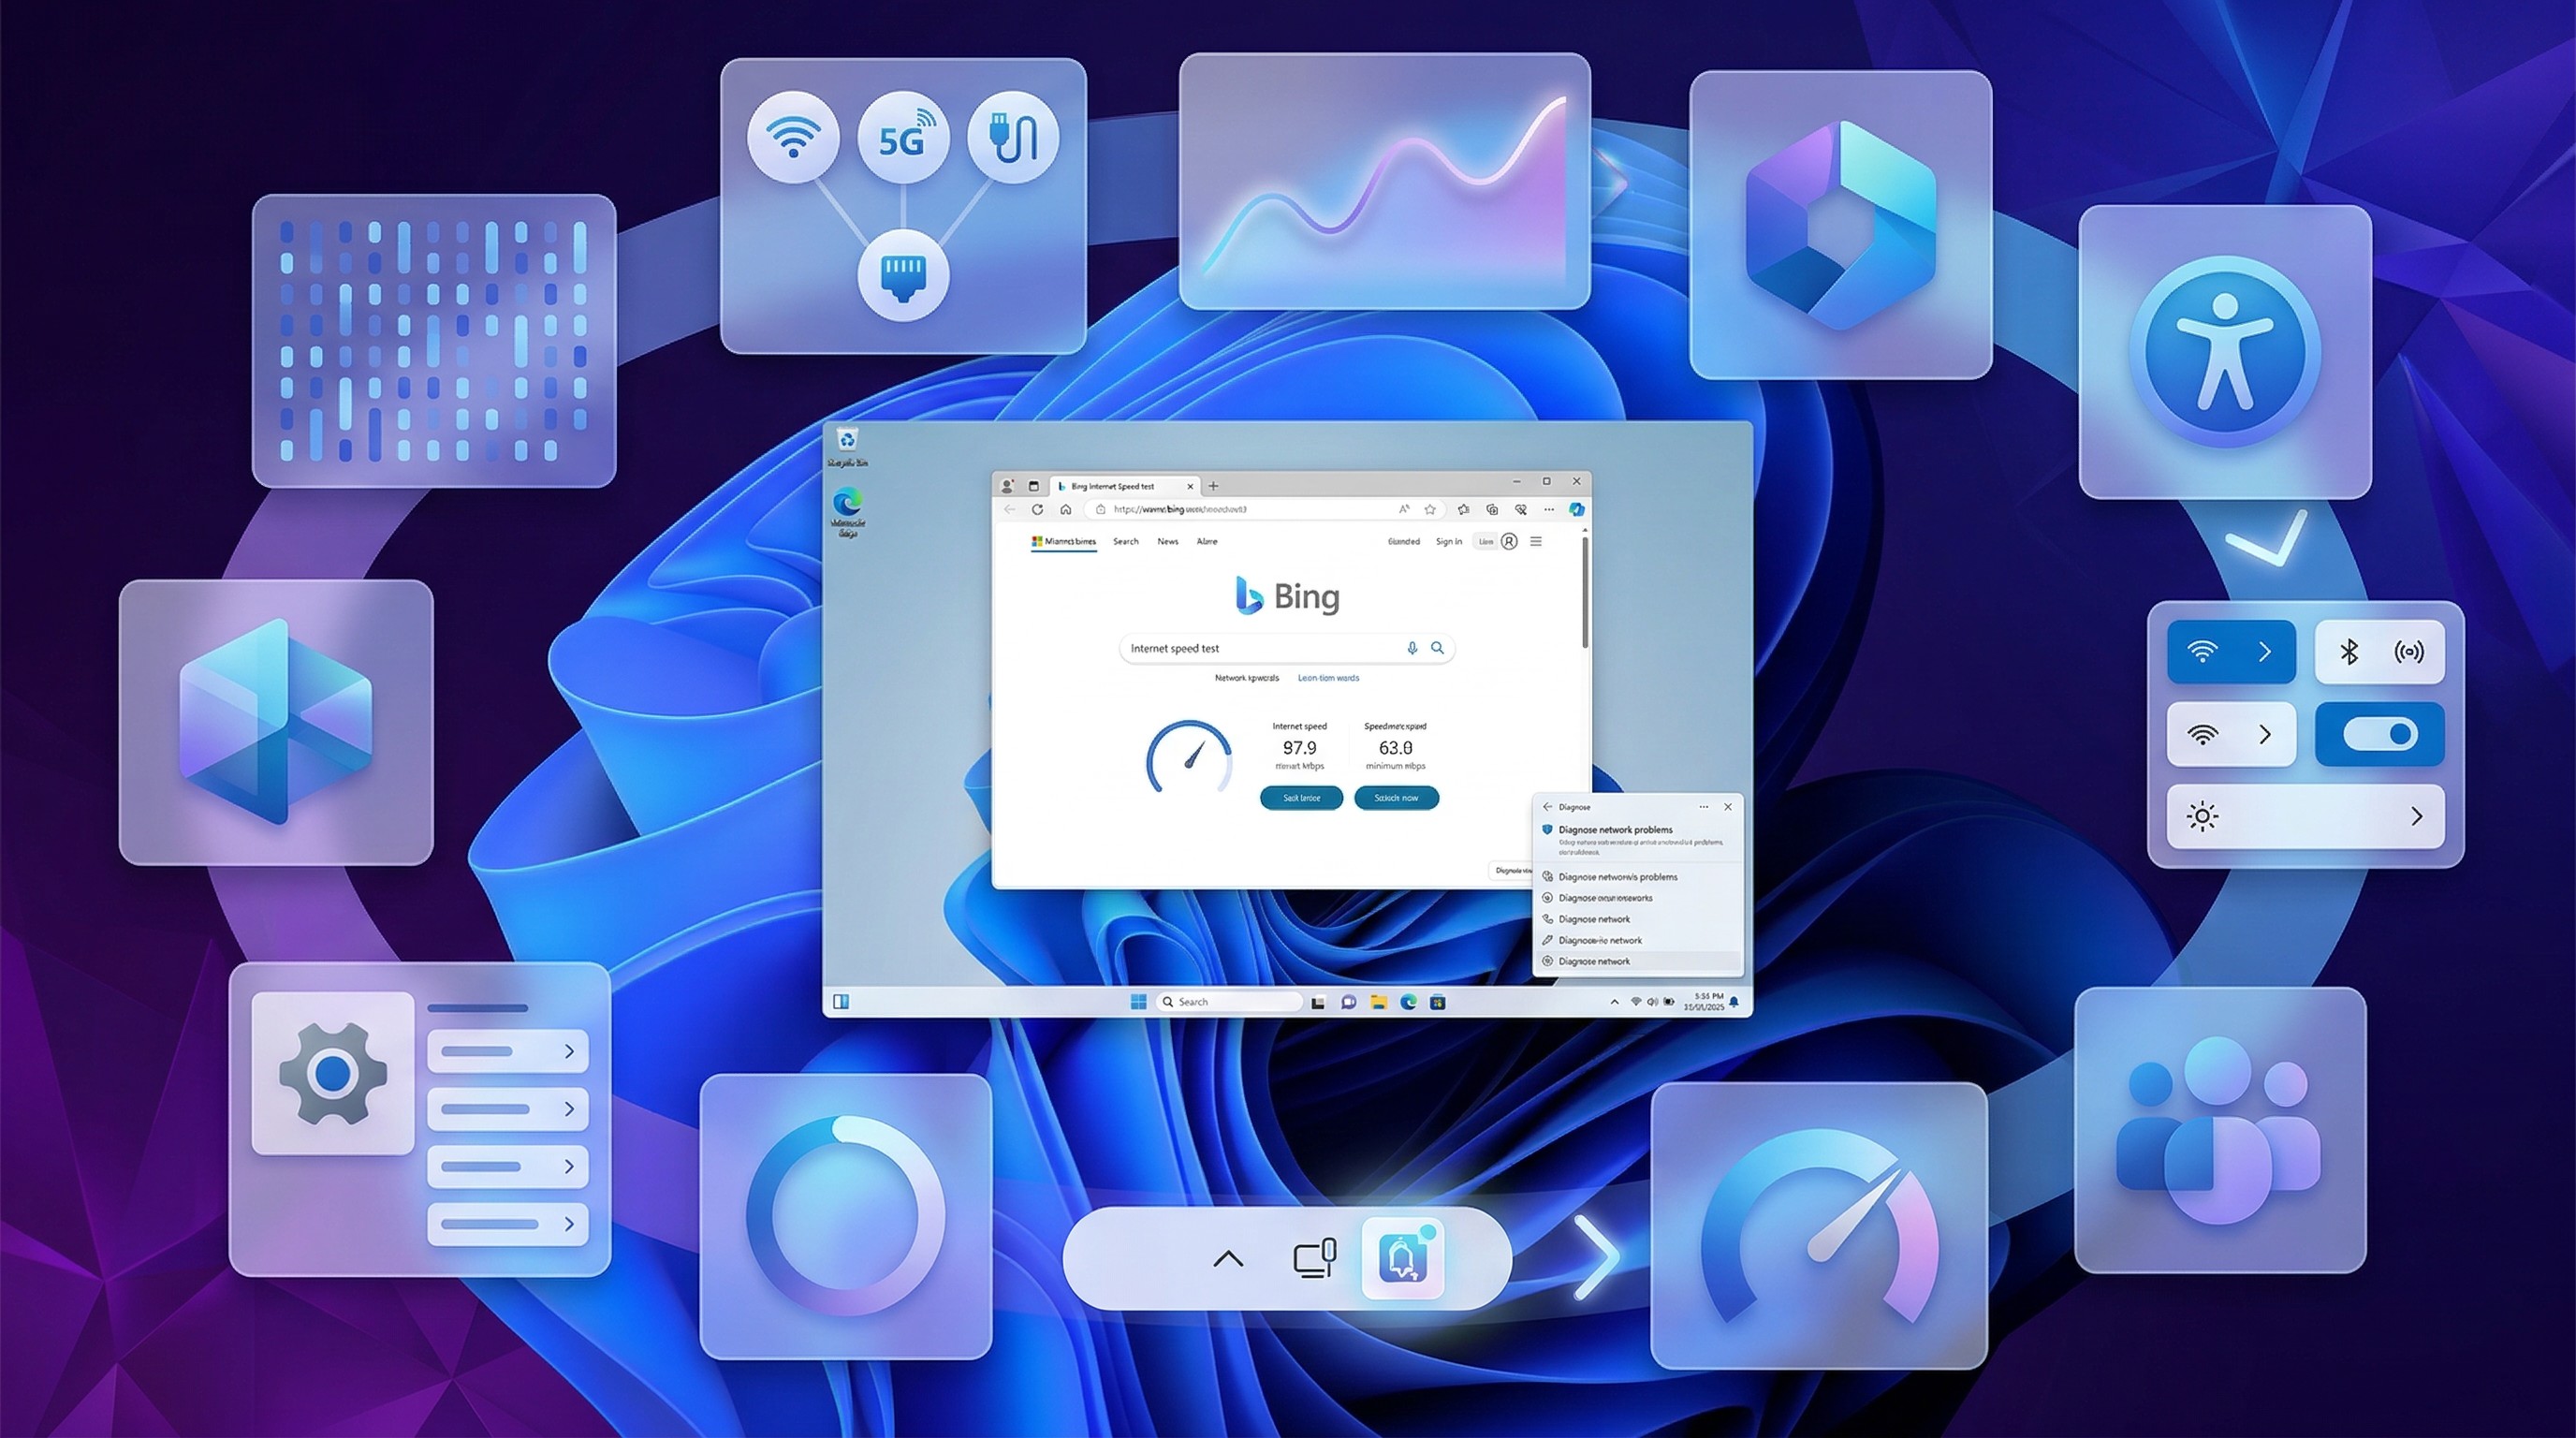Click the favorites star in the address bar
2576x1438 pixels.
coord(1430,508)
